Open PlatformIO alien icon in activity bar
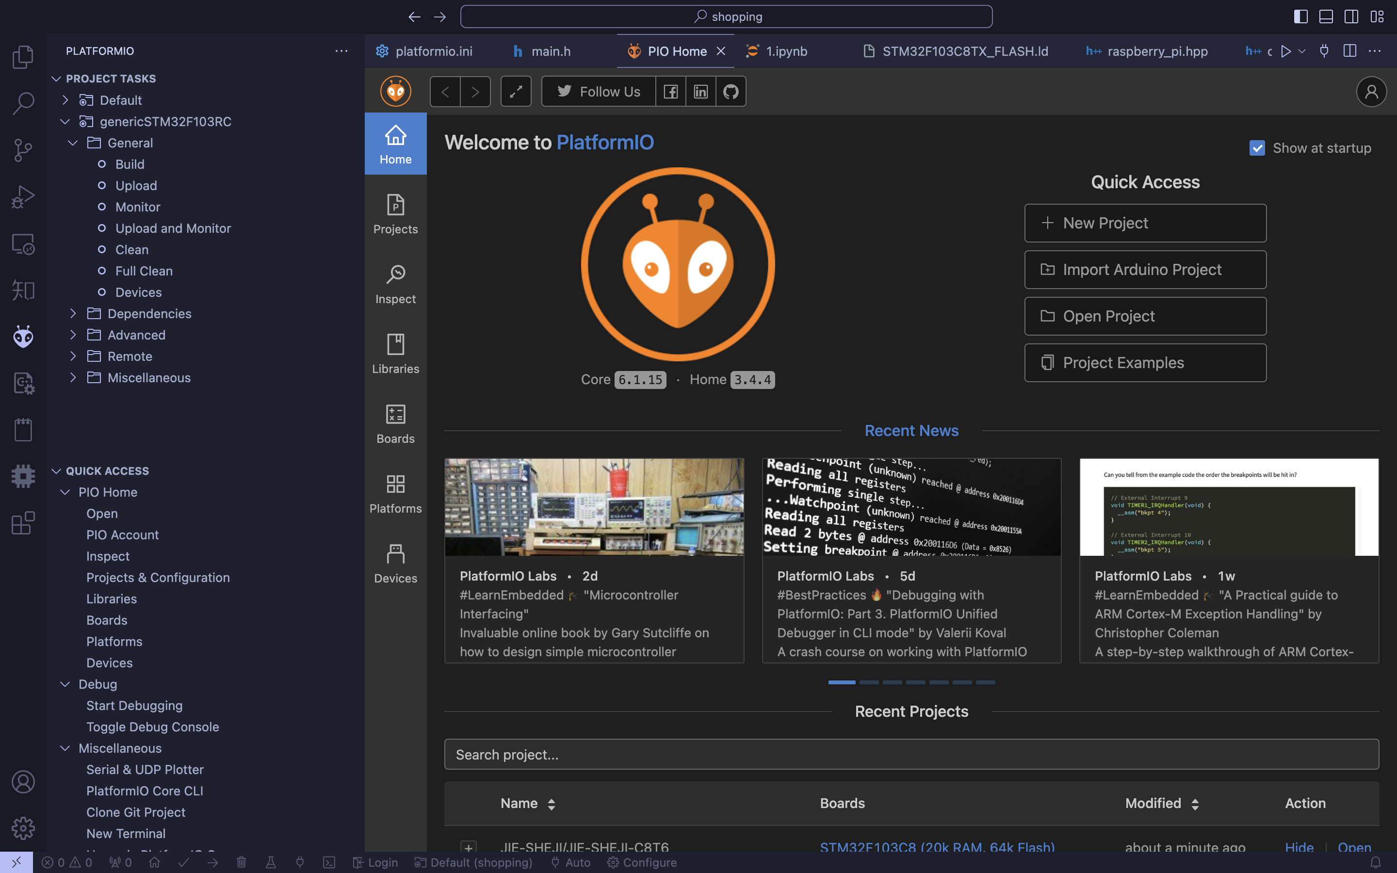The height and width of the screenshot is (873, 1397). (23, 336)
